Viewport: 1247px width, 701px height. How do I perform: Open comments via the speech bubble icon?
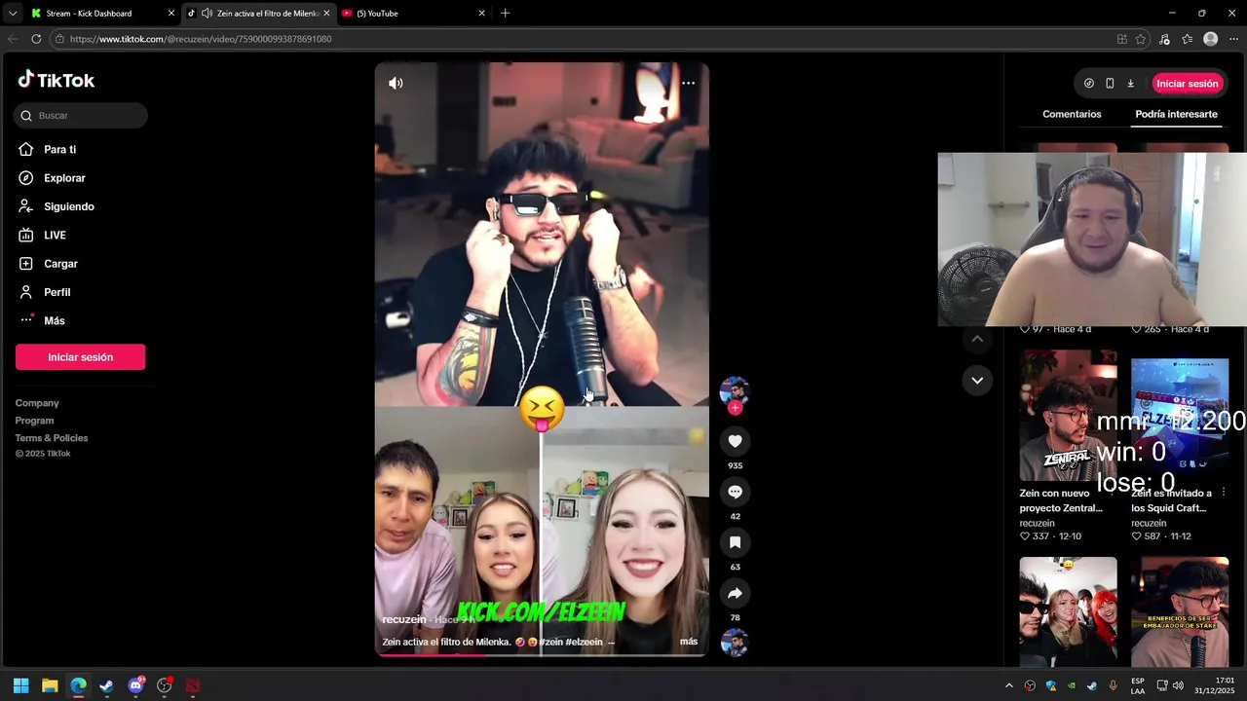pyautogui.click(x=735, y=492)
